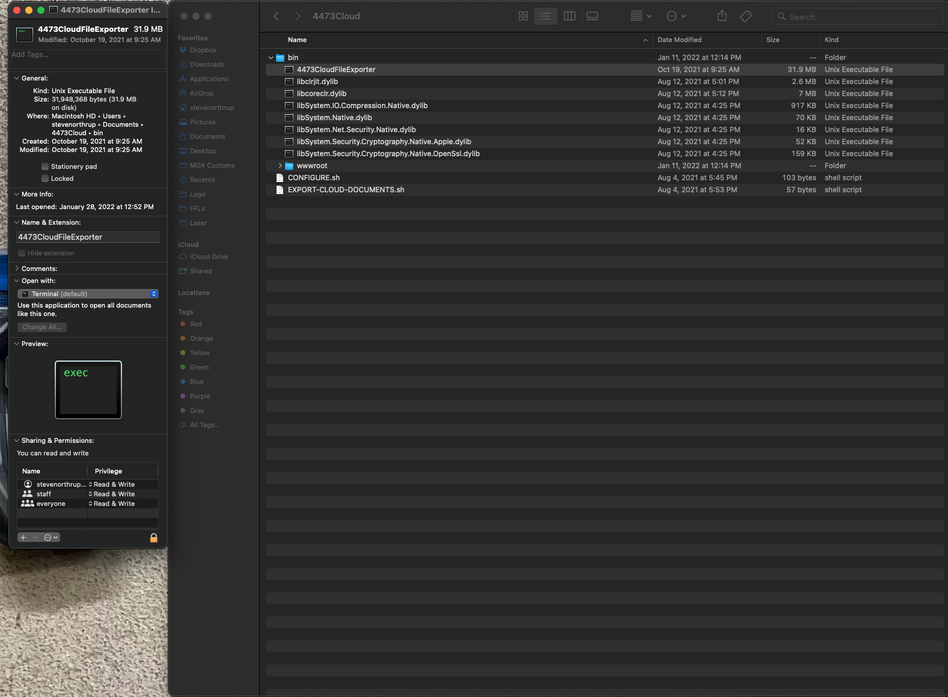Switch Finder to icon view

[x=523, y=16]
